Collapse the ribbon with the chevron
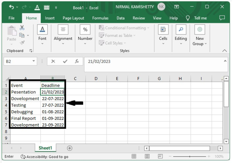232x163 pixels. [x=224, y=51]
